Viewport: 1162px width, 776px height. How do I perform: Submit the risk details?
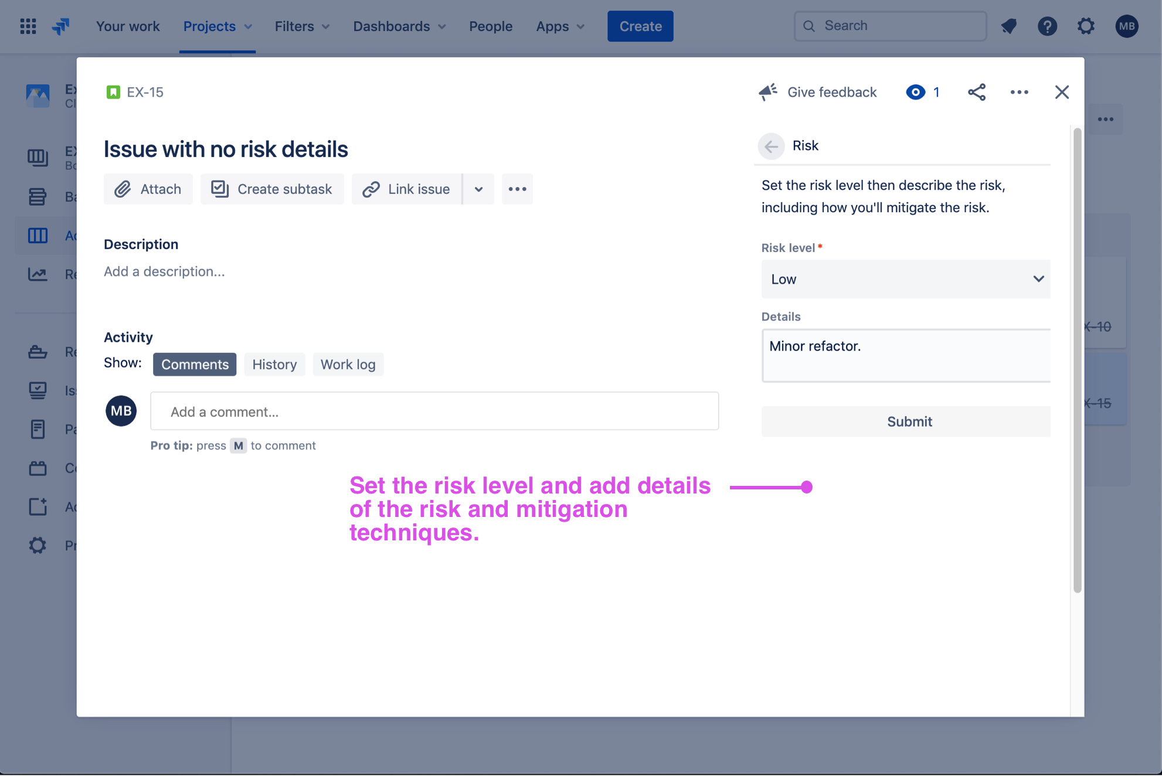(x=909, y=421)
